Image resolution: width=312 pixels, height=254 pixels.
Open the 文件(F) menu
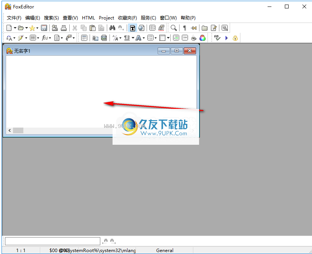[x=14, y=18]
